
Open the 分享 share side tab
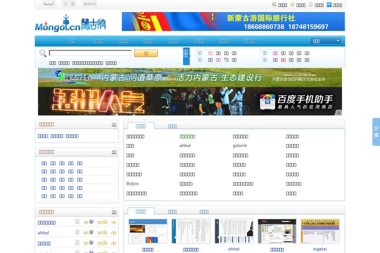pos(376,132)
